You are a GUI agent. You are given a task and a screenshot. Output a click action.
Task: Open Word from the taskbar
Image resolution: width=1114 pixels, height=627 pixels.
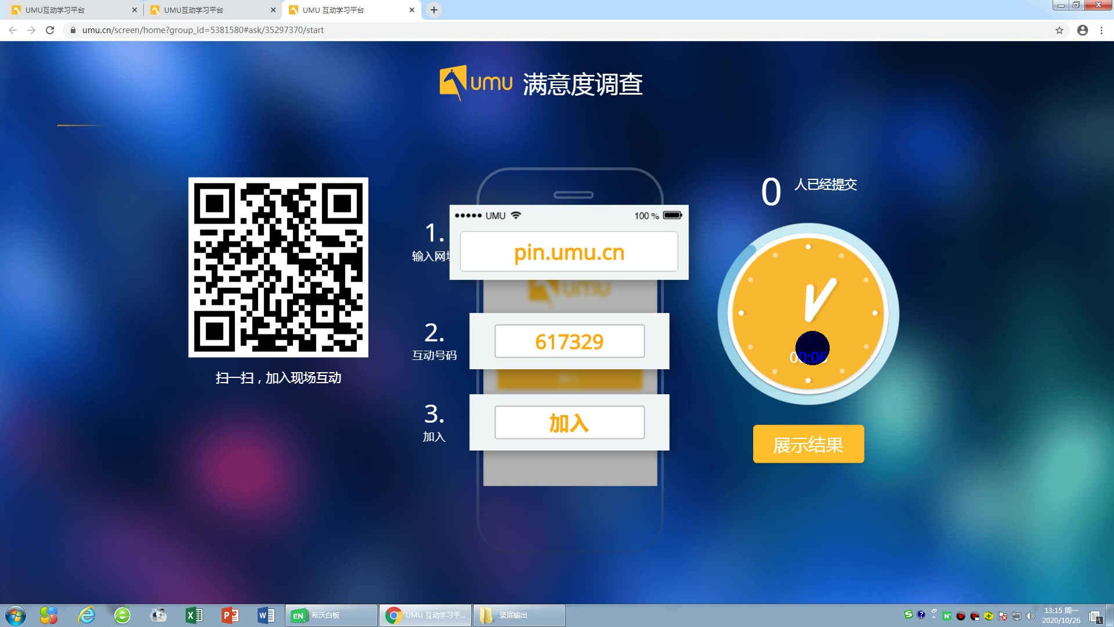click(x=266, y=615)
